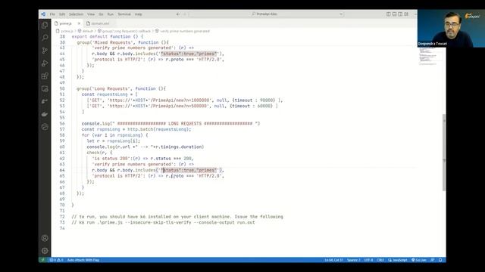The height and width of the screenshot is (272, 485).
Task: Click the feedback icon in status bar
Action: [x=433, y=260]
